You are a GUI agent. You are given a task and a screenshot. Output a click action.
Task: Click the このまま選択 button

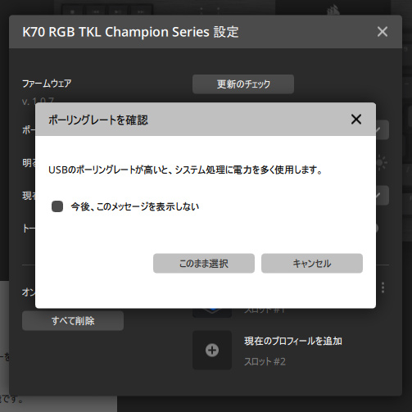pyautogui.click(x=204, y=263)
